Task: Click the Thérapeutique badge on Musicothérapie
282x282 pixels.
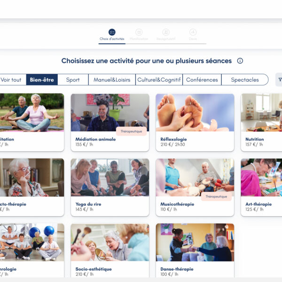Action: (216, 196)
